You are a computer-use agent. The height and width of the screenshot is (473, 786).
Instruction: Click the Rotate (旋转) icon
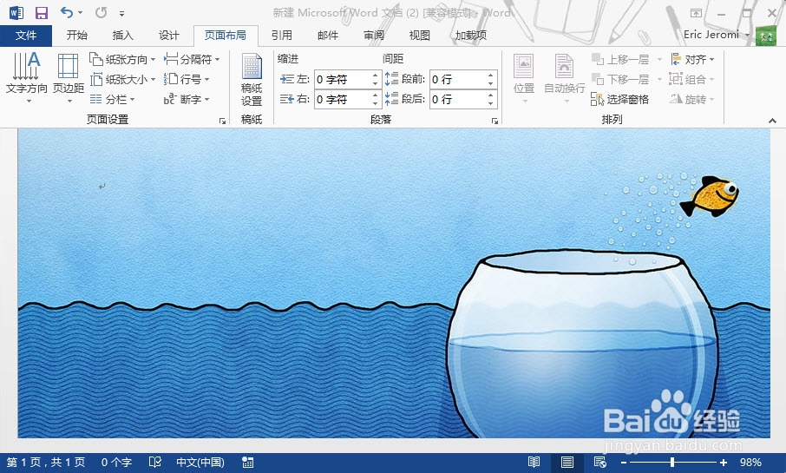pyautogui.click(x=692, y=99)
